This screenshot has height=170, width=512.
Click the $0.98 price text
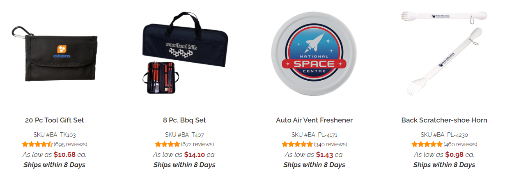tap(455, 154)
